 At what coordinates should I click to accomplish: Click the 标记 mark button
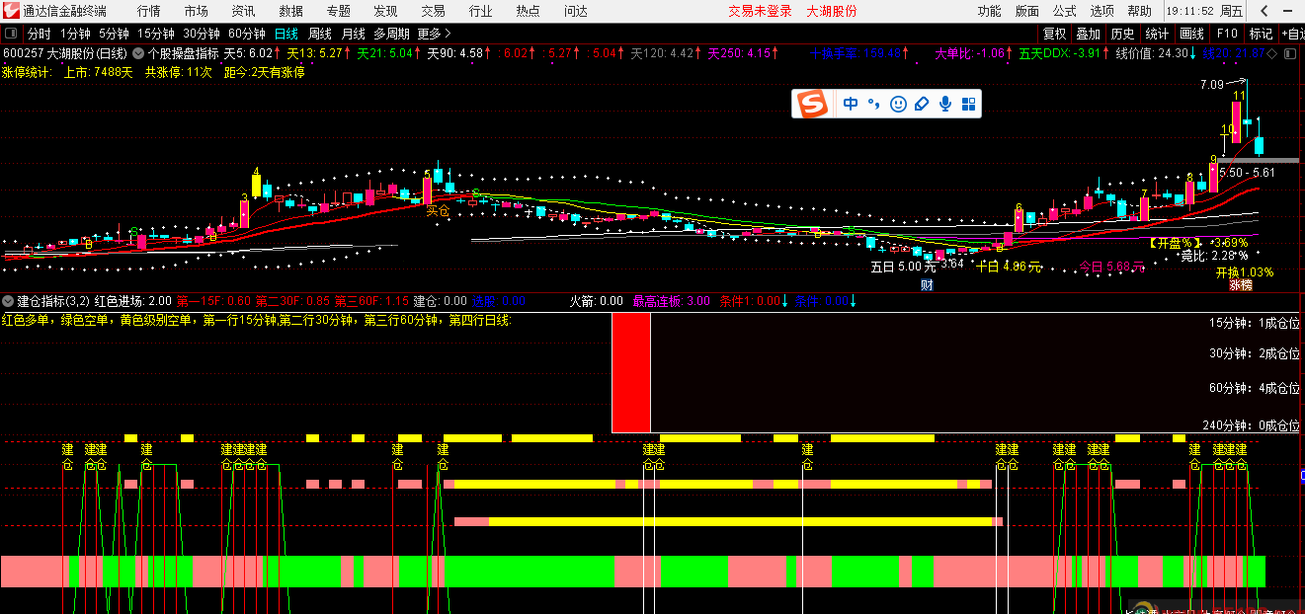(1261, 34)
